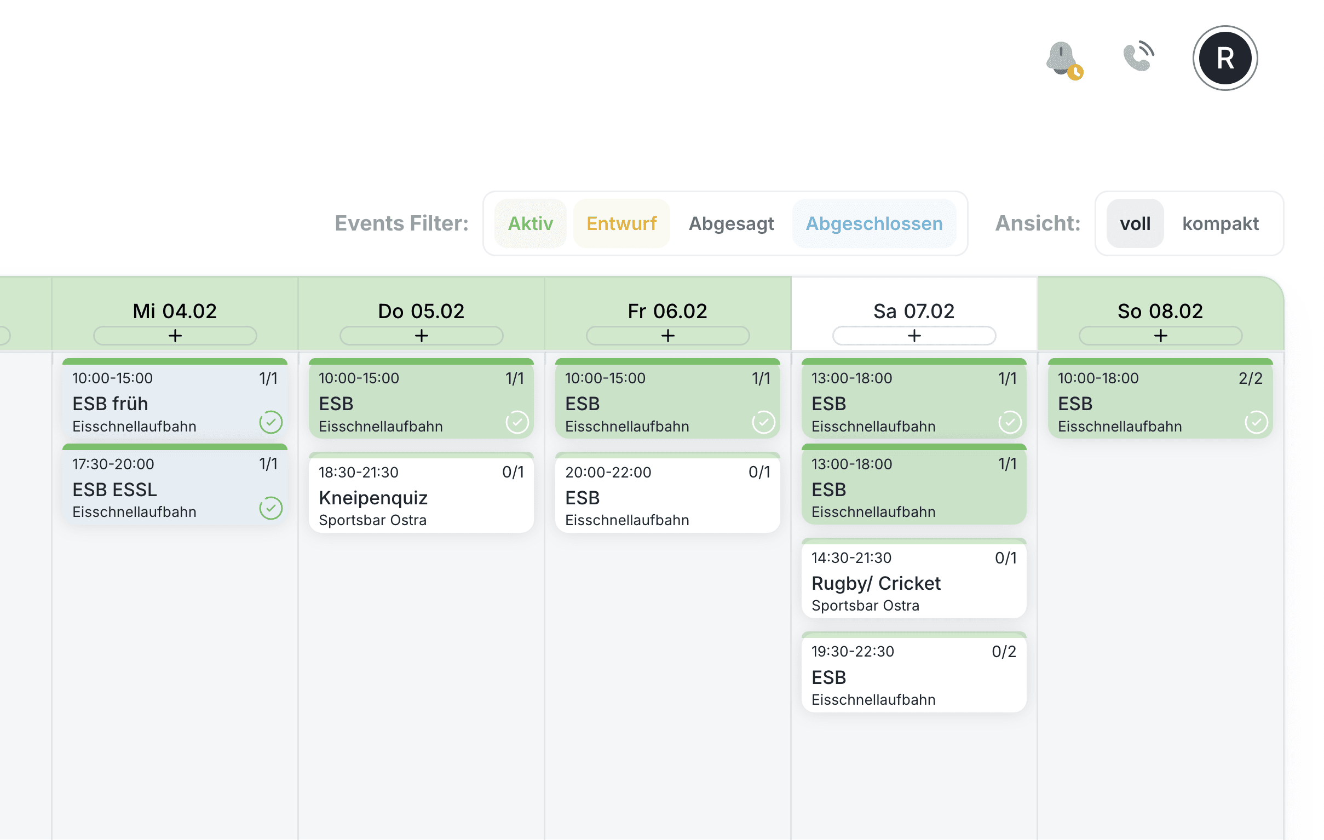Image resolution: width=1324 pixels, height=840 pixels.
Task: Add event on Do 05.02
Action: pyautogui.click(x=421, y=336)
